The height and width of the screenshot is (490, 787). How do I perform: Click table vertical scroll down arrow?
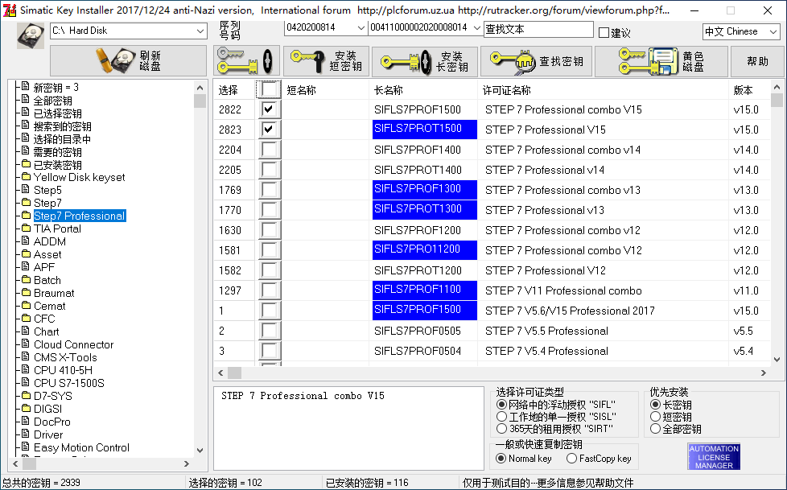click(777, 360)
